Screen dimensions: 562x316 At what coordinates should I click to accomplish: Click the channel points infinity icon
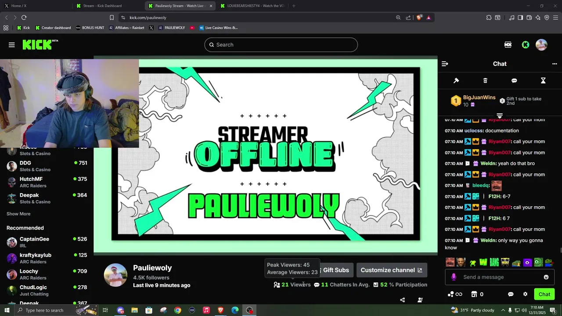click(455, 294)
